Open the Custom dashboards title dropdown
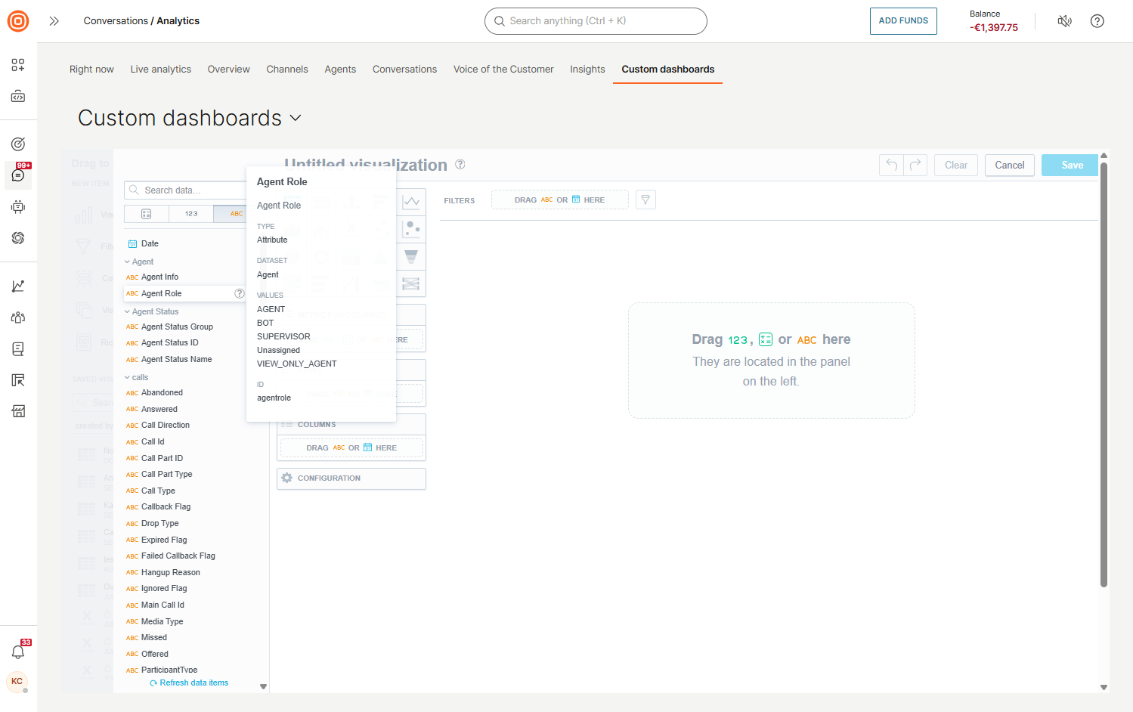The width and height of the screenshot is (1133, 712). pyautogui.click(x=295, y=119)
